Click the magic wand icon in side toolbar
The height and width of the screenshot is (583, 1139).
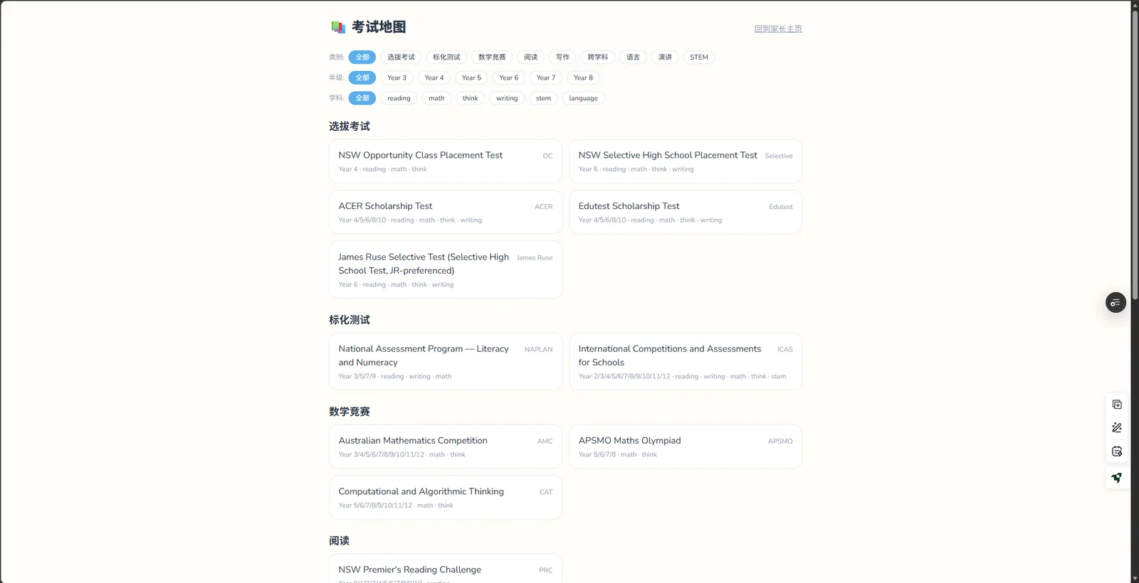1117,428
